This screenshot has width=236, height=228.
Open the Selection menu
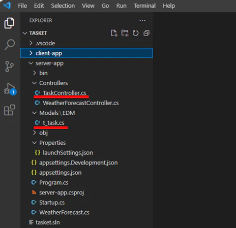pyautogui.click(x=63, y=6)
